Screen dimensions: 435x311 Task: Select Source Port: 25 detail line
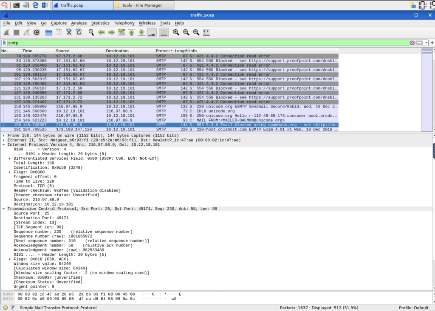click(31, 213)
